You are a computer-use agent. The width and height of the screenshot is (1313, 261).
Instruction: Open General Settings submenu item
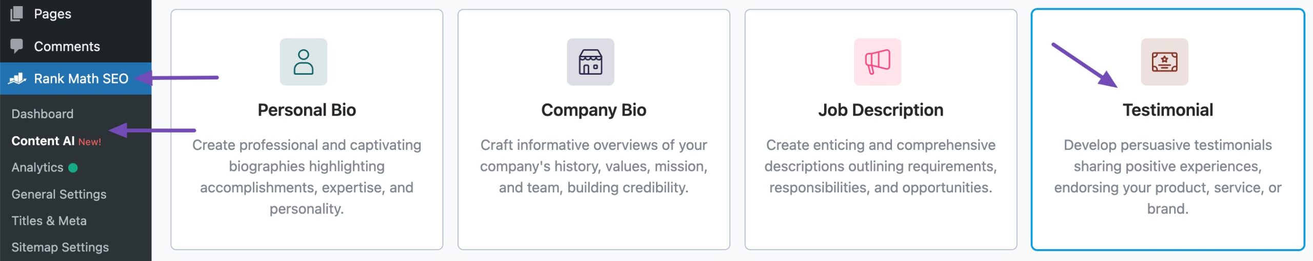tap(59, 194)
